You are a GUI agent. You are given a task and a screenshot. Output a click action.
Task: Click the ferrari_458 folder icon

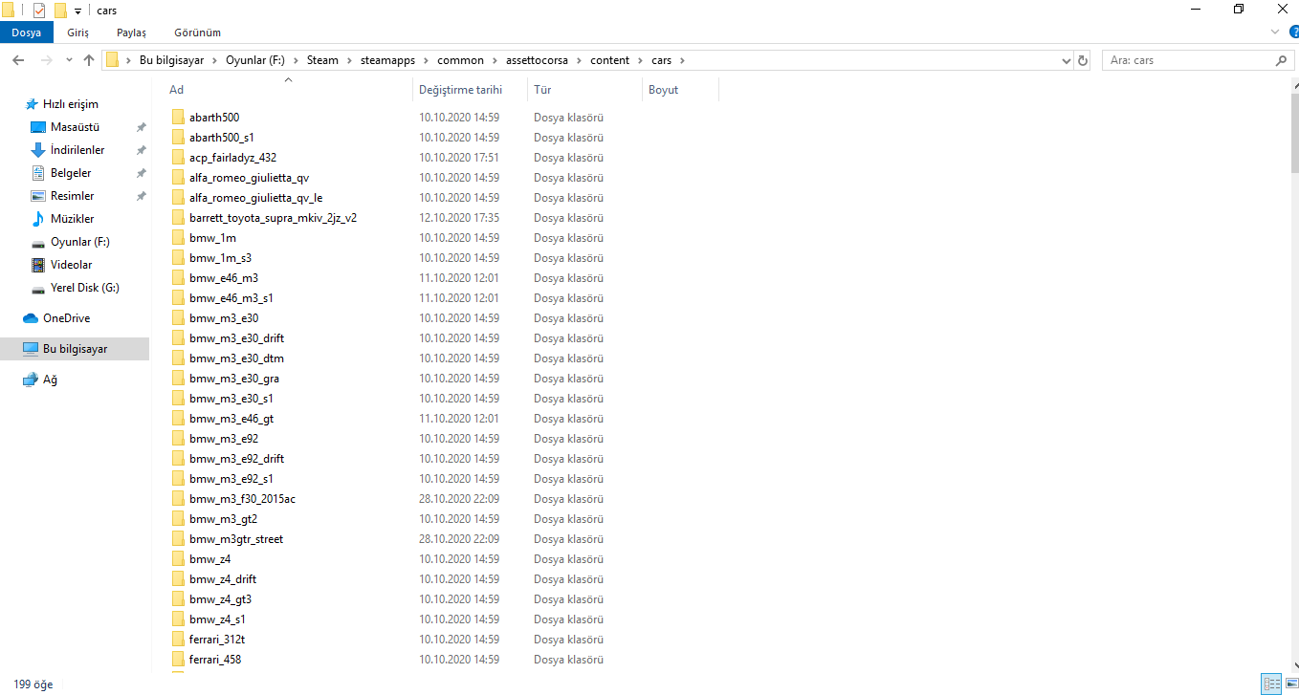point(178,660)
